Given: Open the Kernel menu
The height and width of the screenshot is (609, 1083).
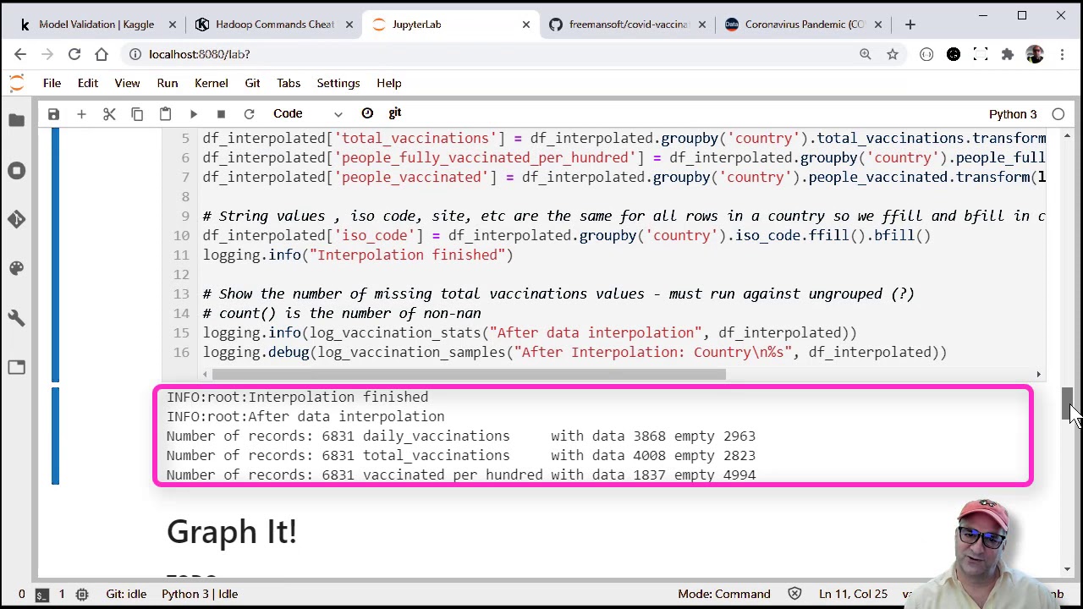Looking at the screenshot, I should click(211, 83).
